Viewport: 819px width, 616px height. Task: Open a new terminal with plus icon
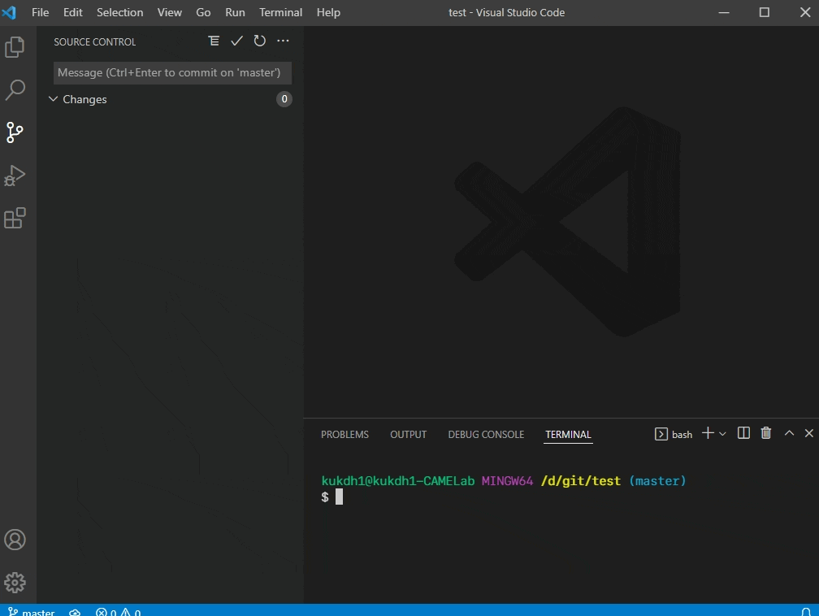click(706, 432)
